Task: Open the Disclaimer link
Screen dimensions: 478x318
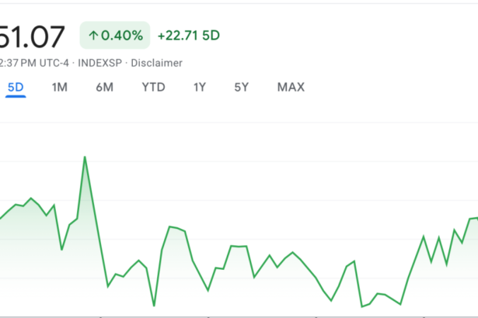Action: pos(156,63)
